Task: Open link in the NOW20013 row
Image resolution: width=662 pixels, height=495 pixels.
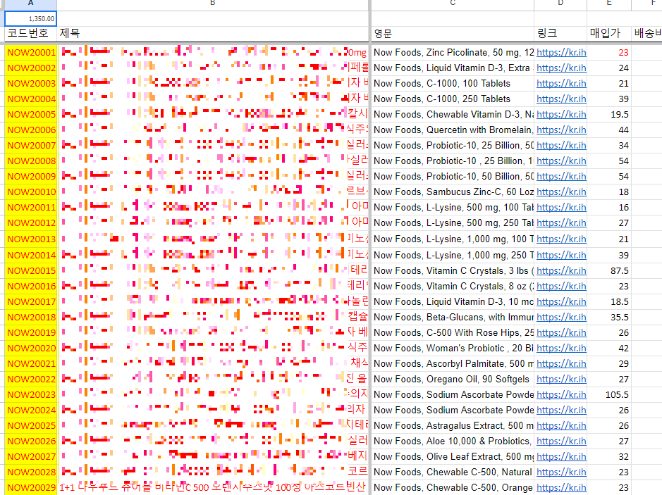Action: [561, 239]
